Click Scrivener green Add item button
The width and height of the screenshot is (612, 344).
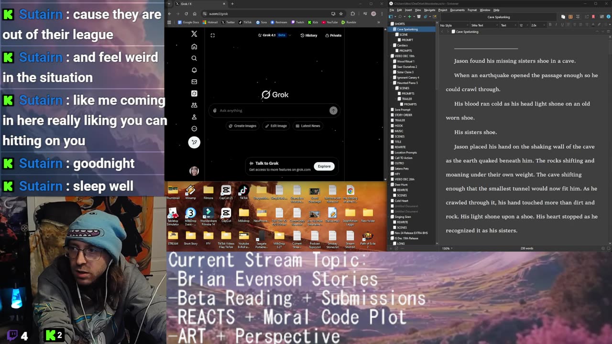(x=409, y=17)
